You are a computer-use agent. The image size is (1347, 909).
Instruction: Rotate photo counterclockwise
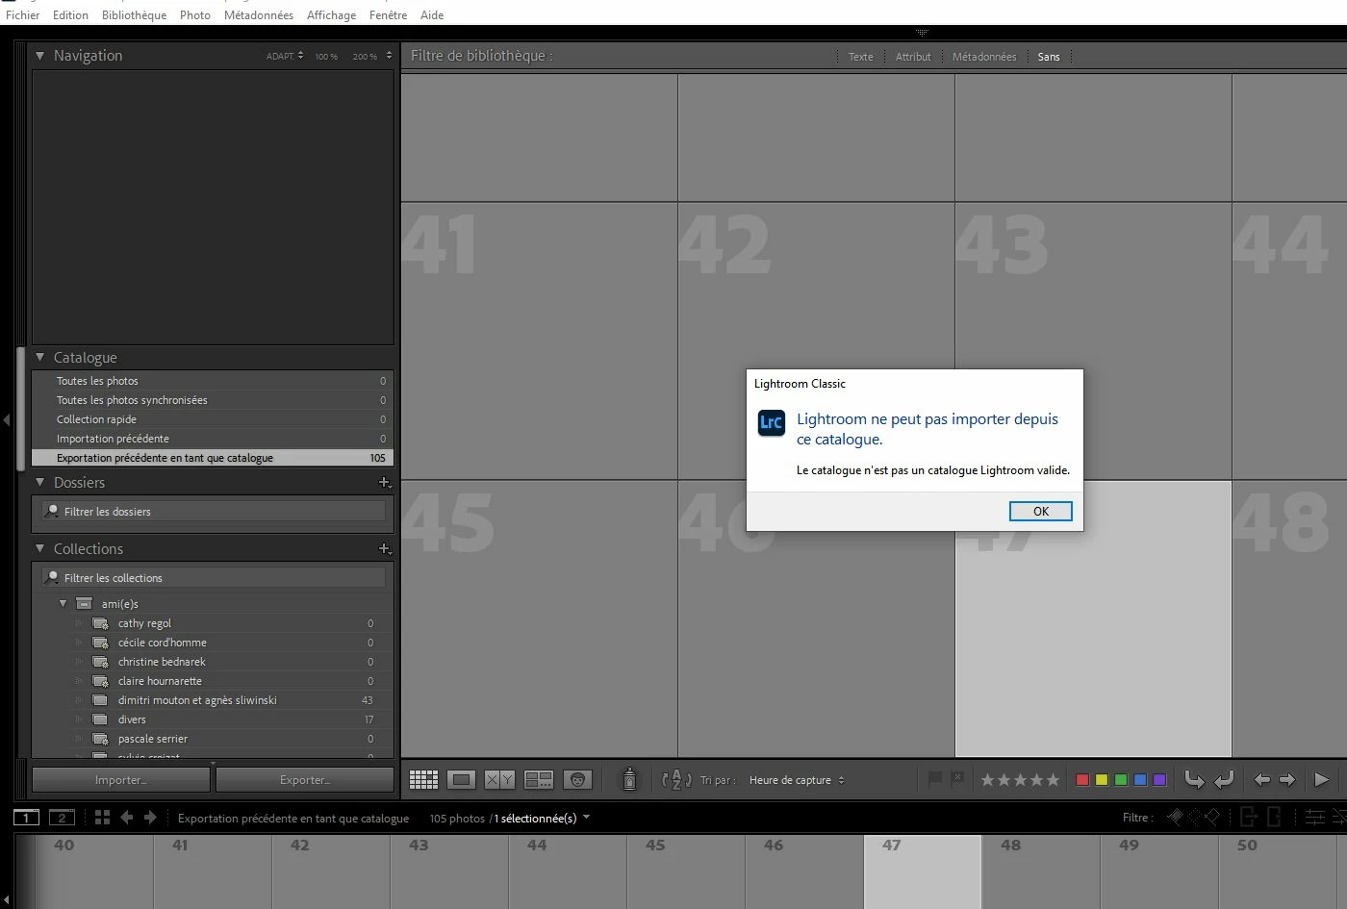click(x=1194, y=780)
